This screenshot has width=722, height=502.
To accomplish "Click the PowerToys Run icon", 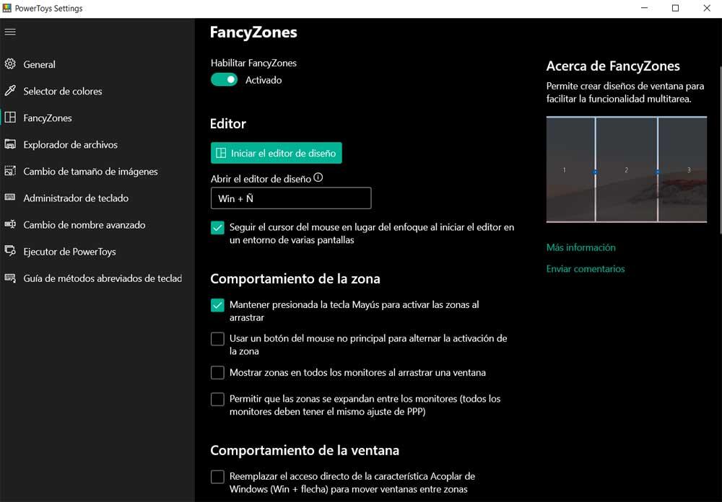I will (10, 251).
